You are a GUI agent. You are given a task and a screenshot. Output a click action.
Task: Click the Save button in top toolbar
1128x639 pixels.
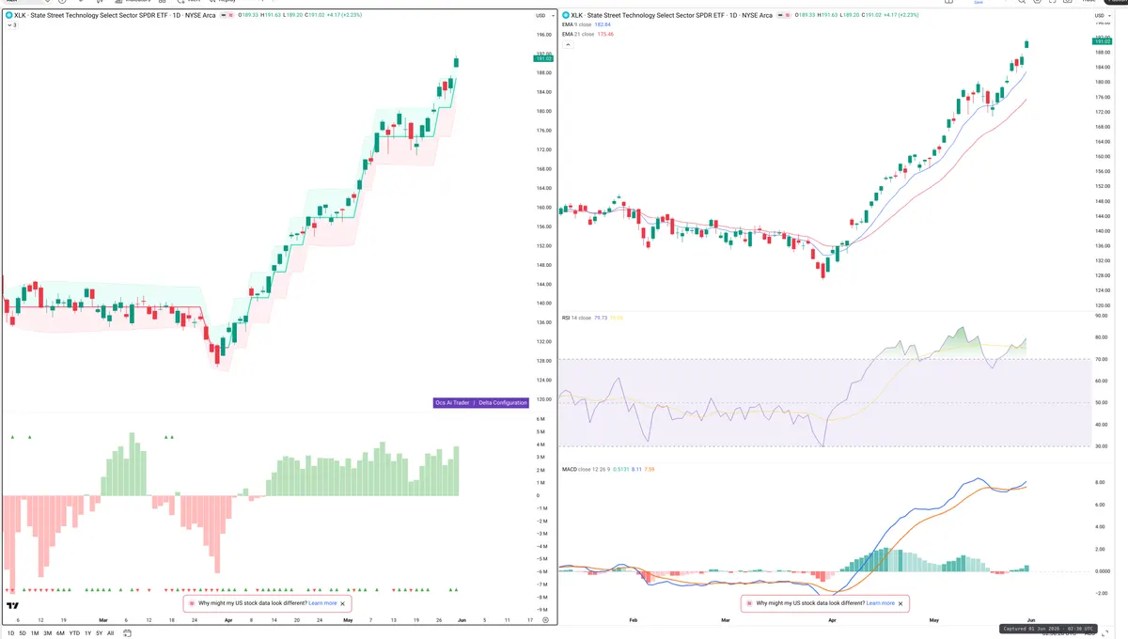(x=979, y=3)
